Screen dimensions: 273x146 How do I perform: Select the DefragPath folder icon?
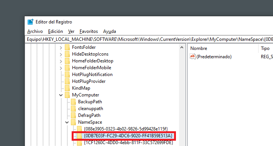pos(73,115)
